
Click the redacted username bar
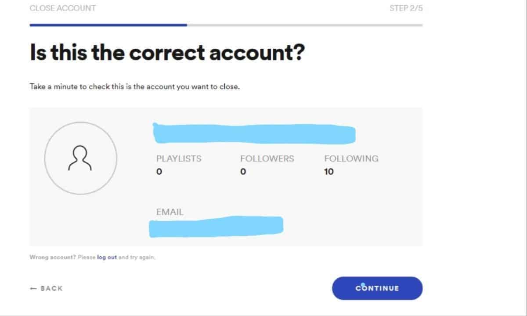click(254, 133)
